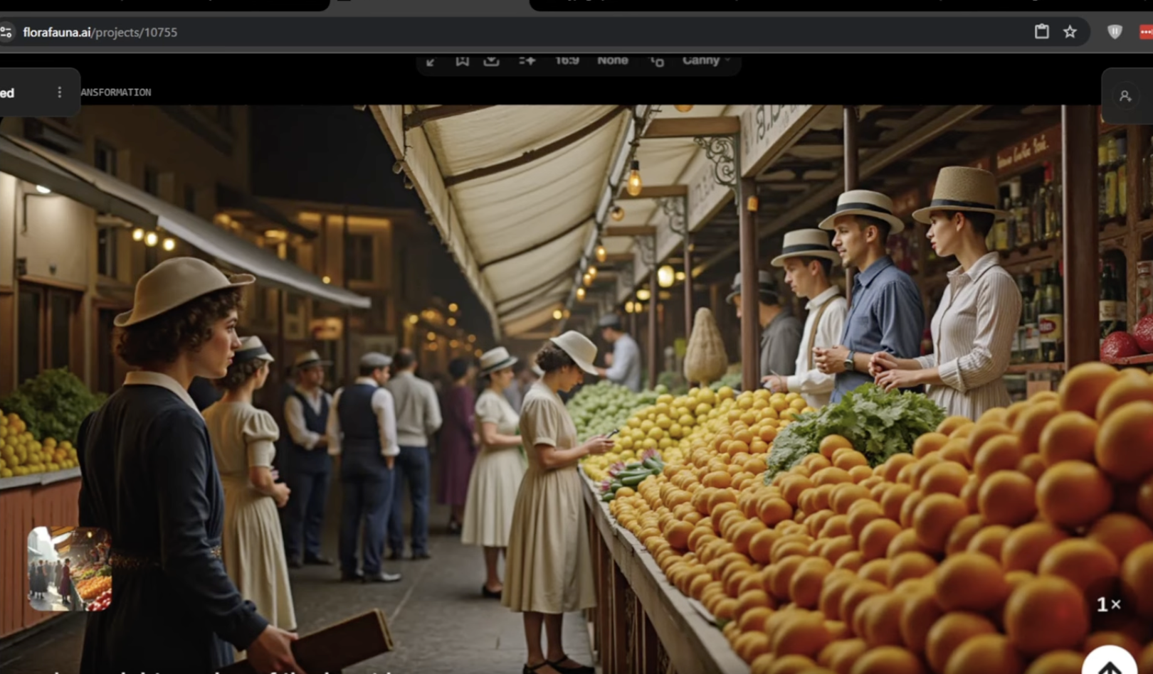Expand the Canny dropdown
This screenshot has height=674, width=1153.
pos(706,60)
